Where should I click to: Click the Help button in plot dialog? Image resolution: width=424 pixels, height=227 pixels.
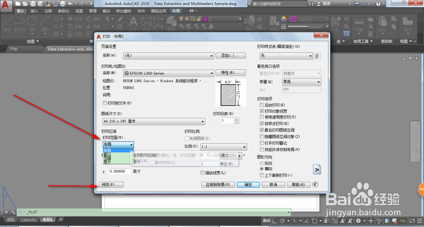[x=298, y=185]
